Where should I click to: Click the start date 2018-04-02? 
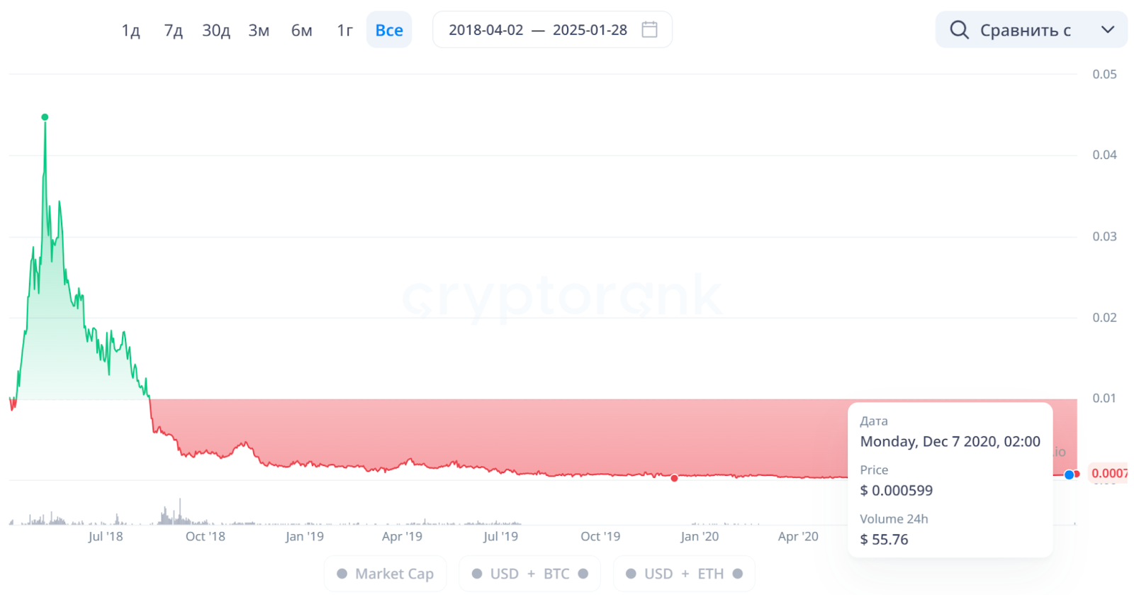coord(486,30)
